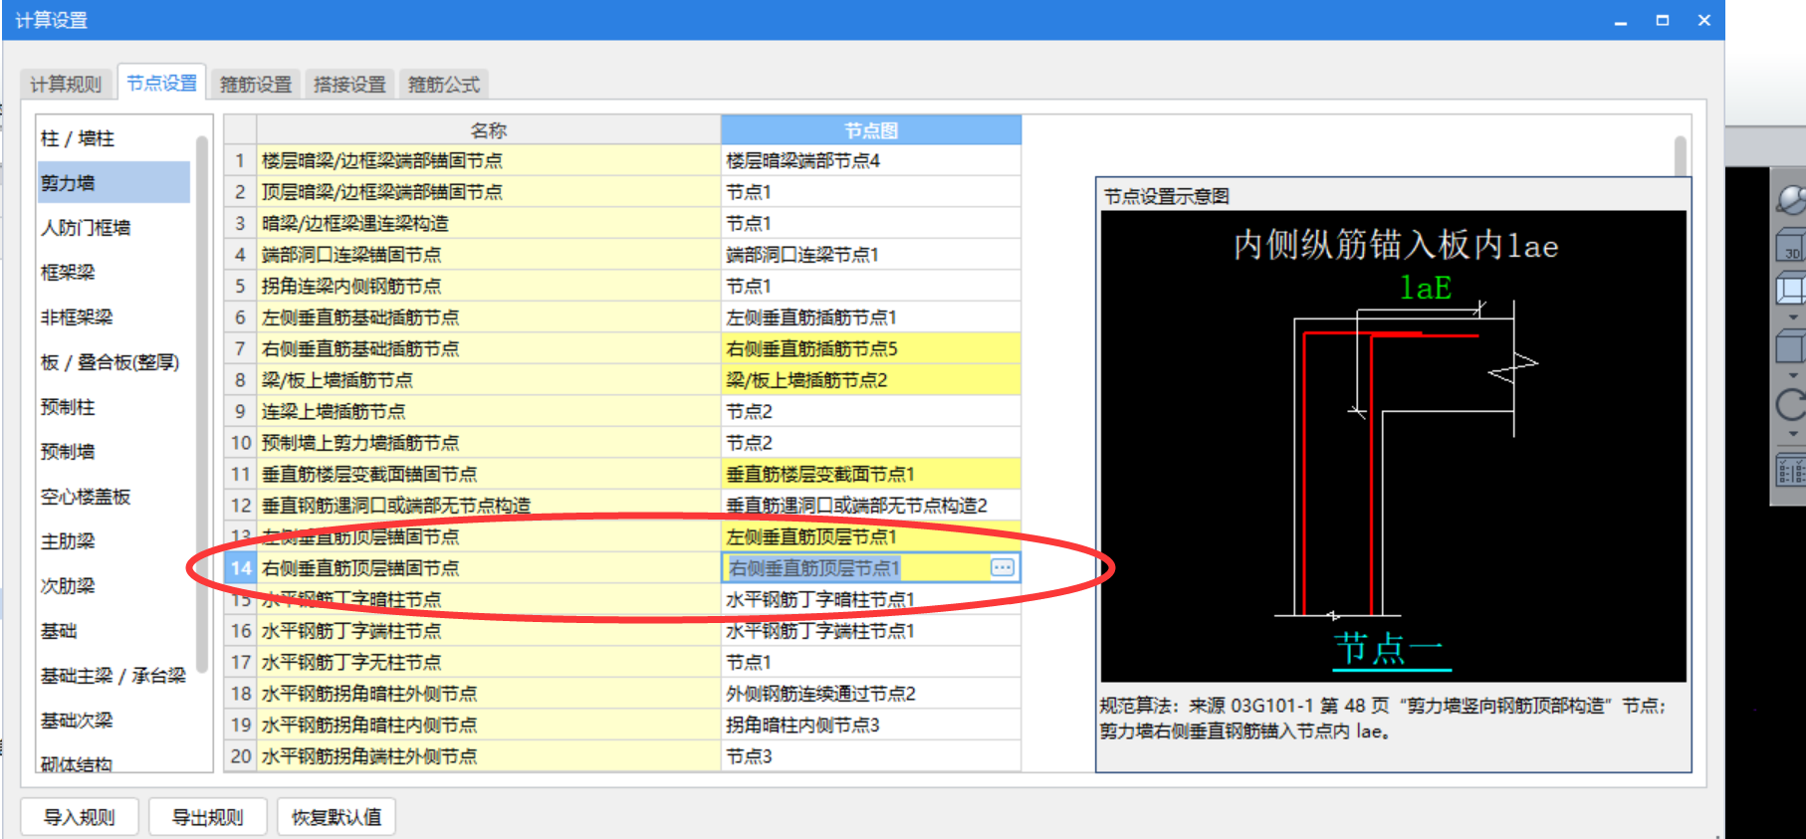The image size is (1806, 839).
Task: Select row 2 顶层暗梁/边框梁端部锚固节点
Action: click(x=489, y=192)
